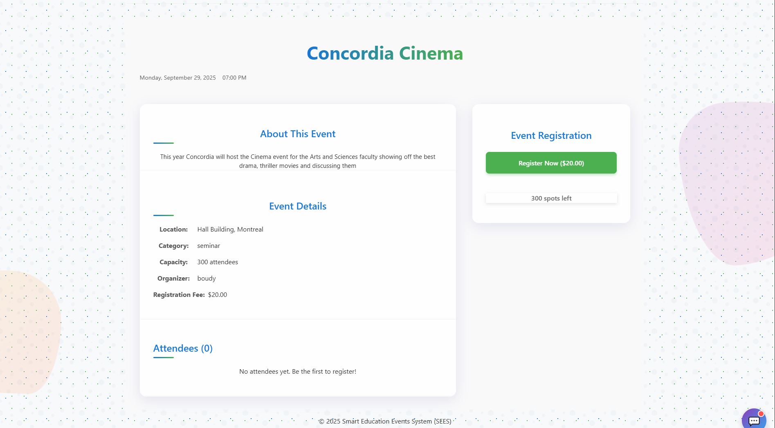The image size is (775, 428).
Task: Click the Category: label
Action: [x=173, y=246]
